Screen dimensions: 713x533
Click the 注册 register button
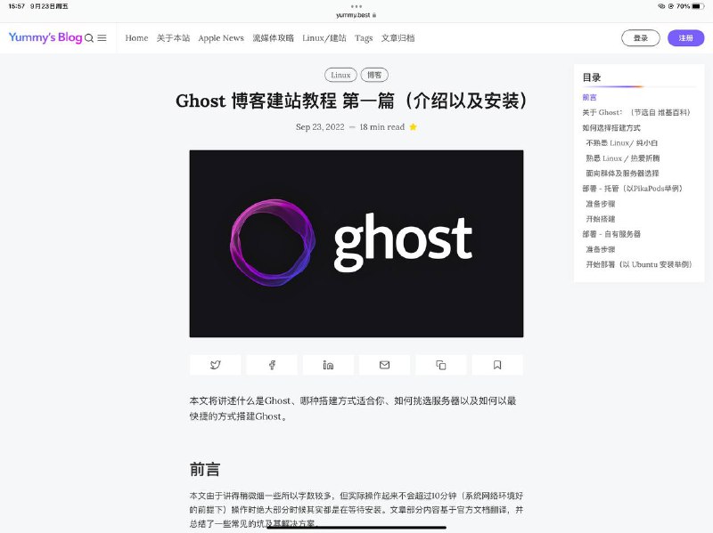point(685,38)
